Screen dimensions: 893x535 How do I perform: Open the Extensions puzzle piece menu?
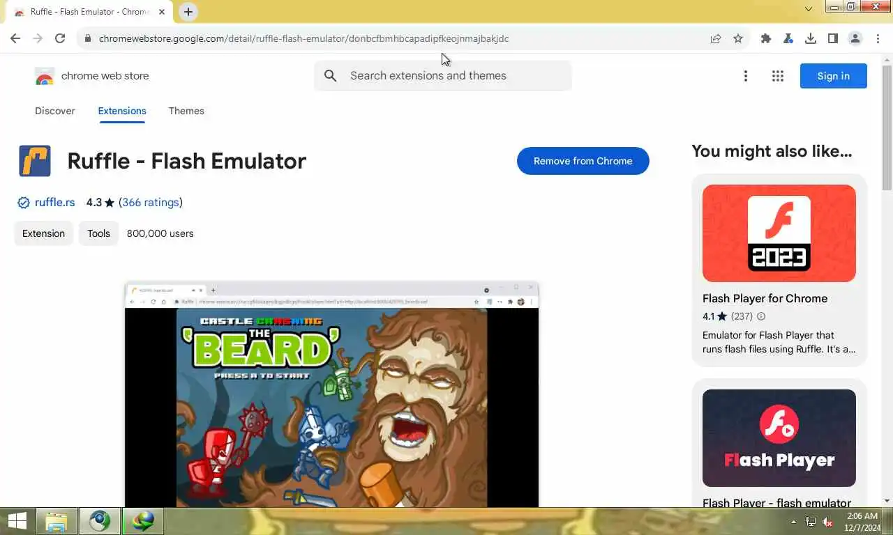point(766,38)
